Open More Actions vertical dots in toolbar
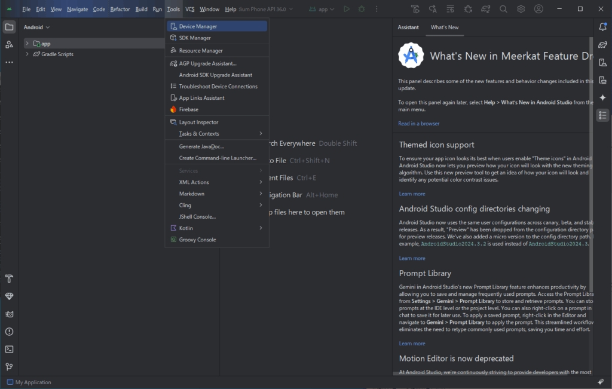The height and width of the screenshot is (389, 612). click(377, 9)
